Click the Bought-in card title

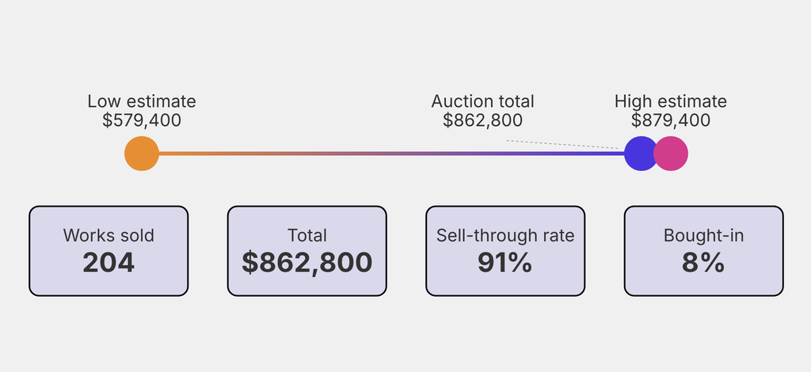point(703,235)
